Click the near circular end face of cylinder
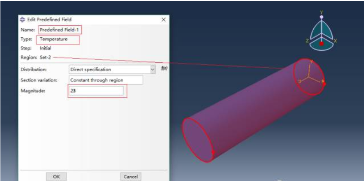364x181 pixels. pos(198,140)
